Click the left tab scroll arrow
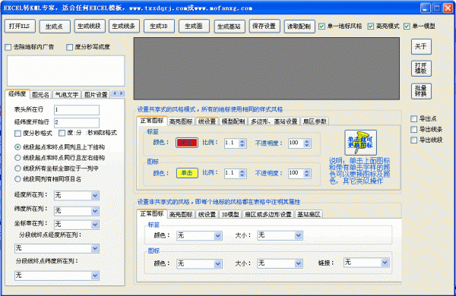The height and width of the screenshot is (296, 456). [115, 93]
